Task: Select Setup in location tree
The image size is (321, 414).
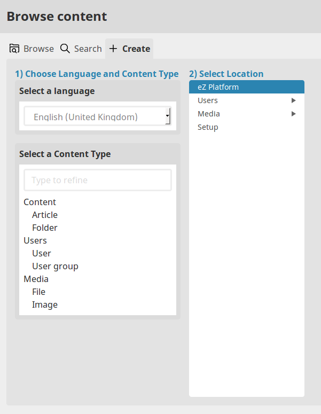Action: [x=208, y=127]
